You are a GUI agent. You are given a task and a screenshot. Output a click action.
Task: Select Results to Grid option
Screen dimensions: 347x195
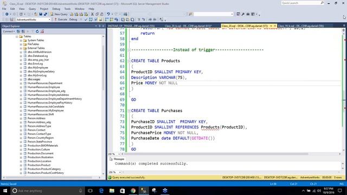[x=128, y=19]
